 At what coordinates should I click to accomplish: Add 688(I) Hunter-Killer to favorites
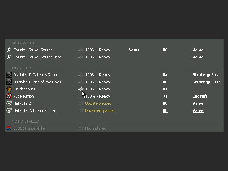point(81,128)
